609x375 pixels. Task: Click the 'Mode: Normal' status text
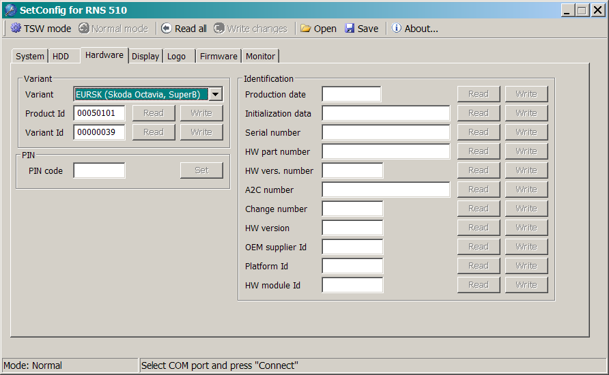click(x=33, y=365)
